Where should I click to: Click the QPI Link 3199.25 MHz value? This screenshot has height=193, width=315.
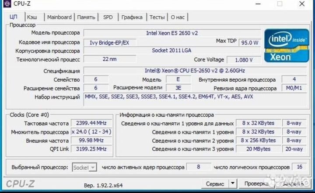click(x=91, y=149)
